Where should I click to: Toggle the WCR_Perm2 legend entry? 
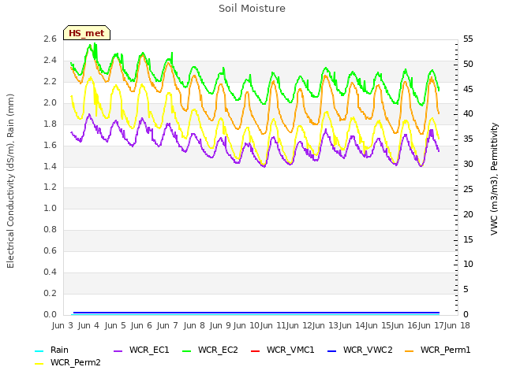coord(68,362)
